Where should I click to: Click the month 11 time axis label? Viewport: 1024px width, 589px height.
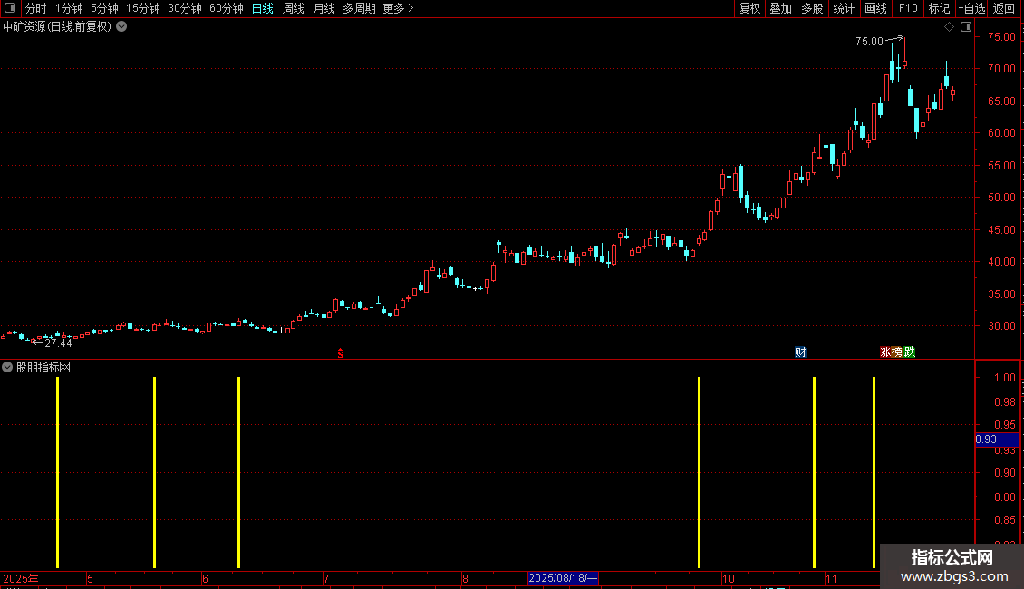831,578
